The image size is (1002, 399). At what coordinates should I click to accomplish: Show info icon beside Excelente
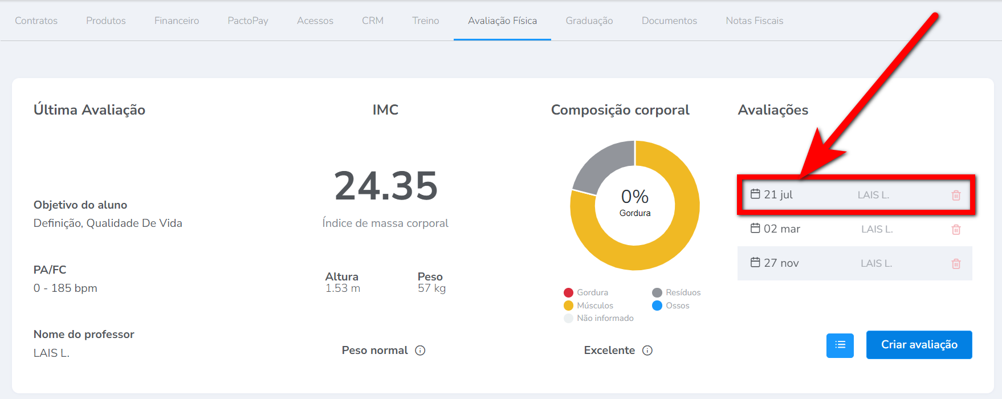647,351
